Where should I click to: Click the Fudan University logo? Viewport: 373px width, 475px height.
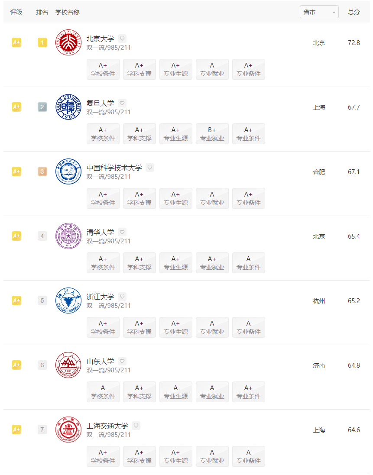[x=68, y=107]
